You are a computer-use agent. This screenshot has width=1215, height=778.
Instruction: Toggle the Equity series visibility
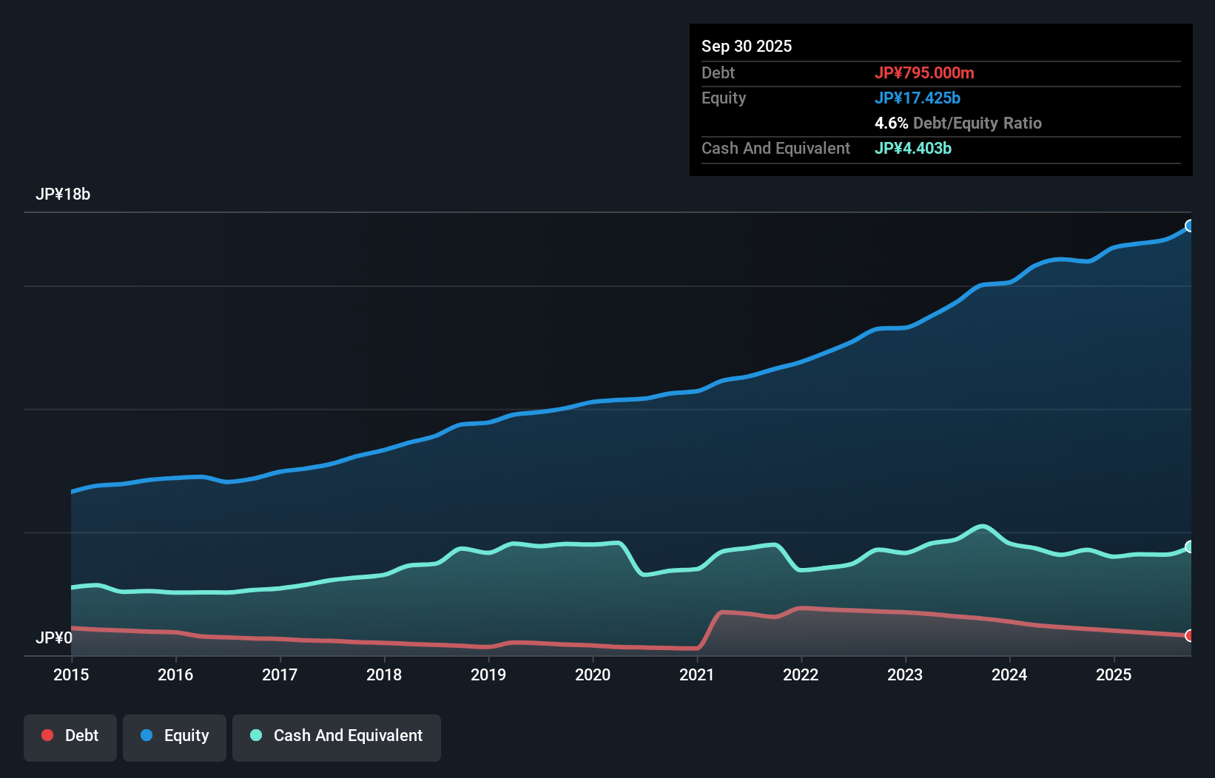click(174, 735)
